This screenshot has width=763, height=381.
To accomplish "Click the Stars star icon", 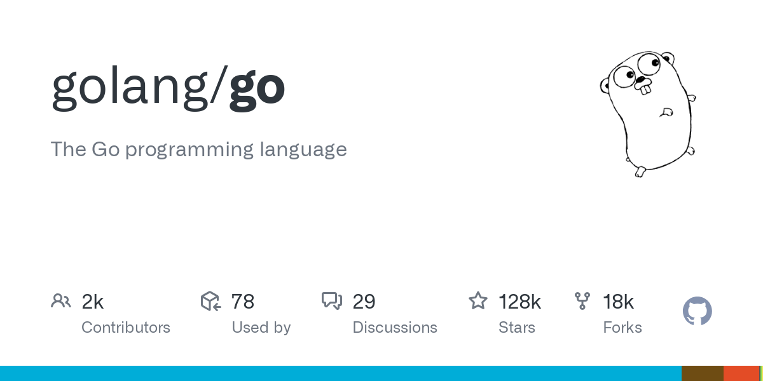I will pos(478,300).
